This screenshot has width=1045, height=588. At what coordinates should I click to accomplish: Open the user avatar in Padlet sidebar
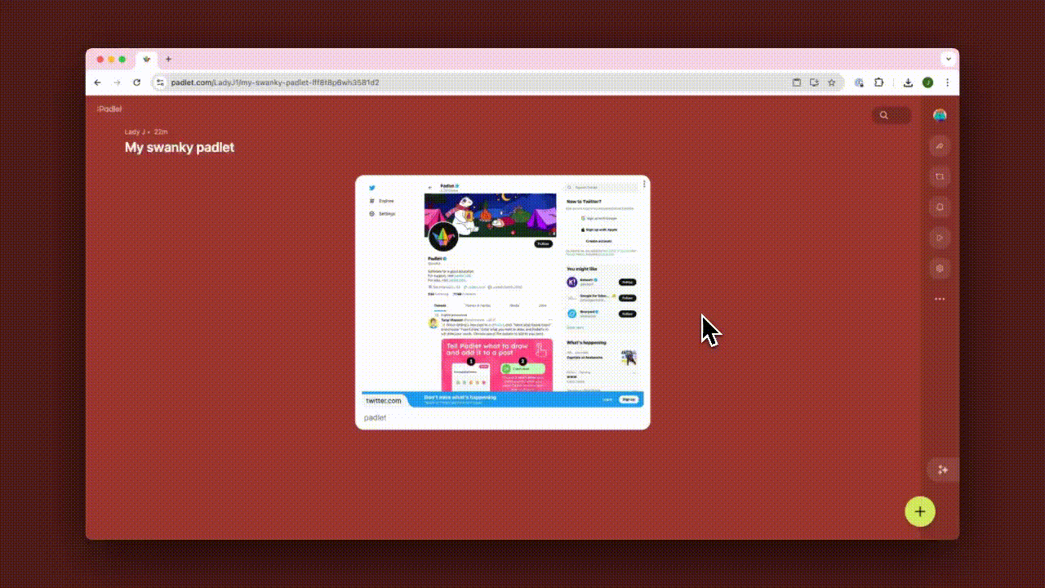940,115
